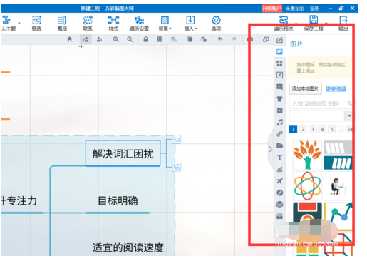The height and width of the screenshot is (261, 367).
Task: Select the 联系 relationship tool
Action: coord(88,23)
